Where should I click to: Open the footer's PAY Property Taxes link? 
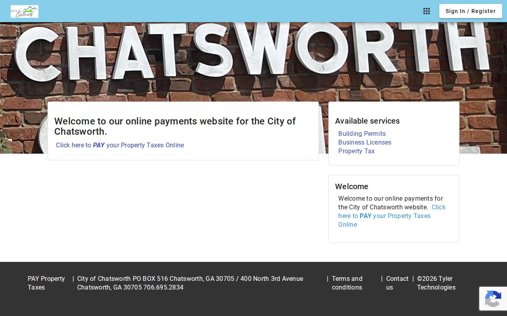coord(46,283)
